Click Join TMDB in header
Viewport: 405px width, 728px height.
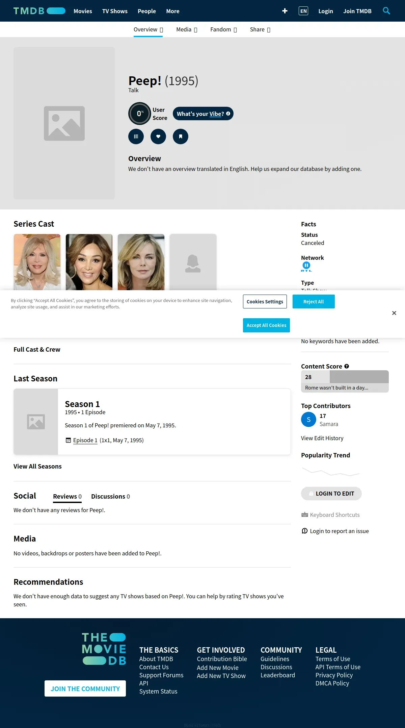coord(357,11)
